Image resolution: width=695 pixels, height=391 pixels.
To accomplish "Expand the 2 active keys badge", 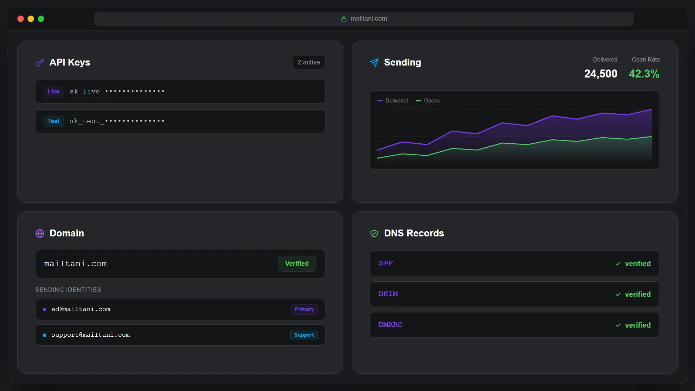I will coord(308,62).
